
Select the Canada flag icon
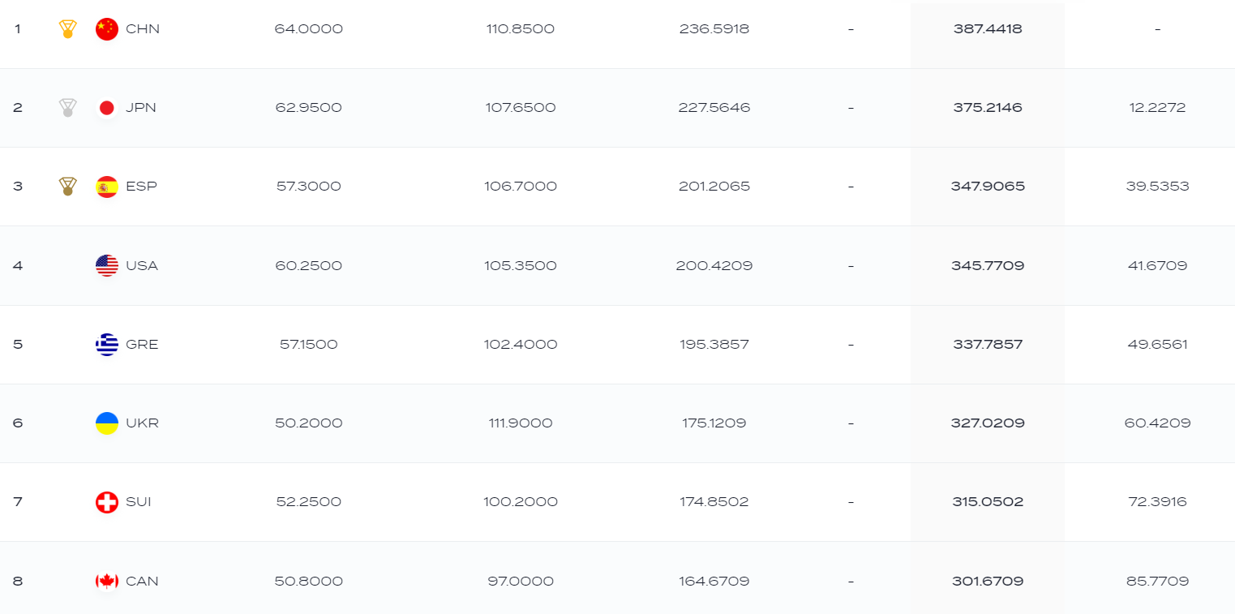click(107, 581)
